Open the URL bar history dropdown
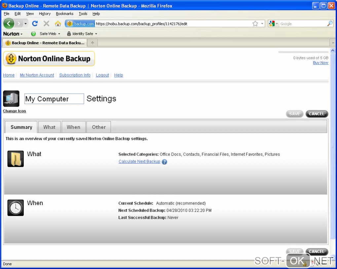337x269 pixels. [262, 24]
